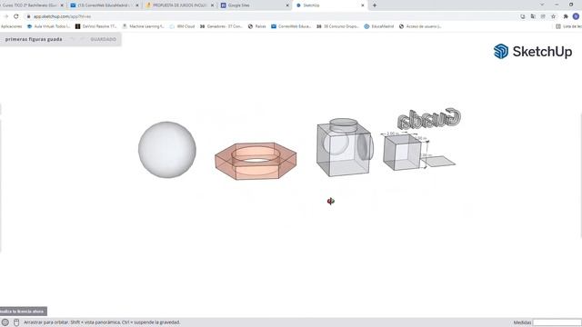The height and width of the screenshot is (327, 582).
Task: Open the EducaMadrid bookmark
Action: pyautogui.click(x=379, y=26)
